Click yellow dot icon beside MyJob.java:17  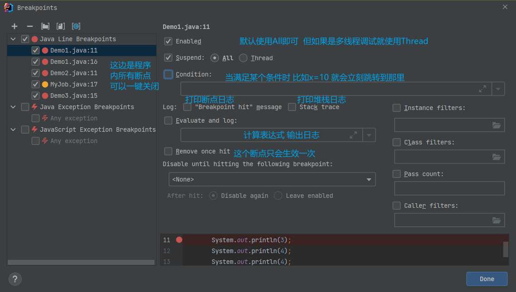click(45, 85)
